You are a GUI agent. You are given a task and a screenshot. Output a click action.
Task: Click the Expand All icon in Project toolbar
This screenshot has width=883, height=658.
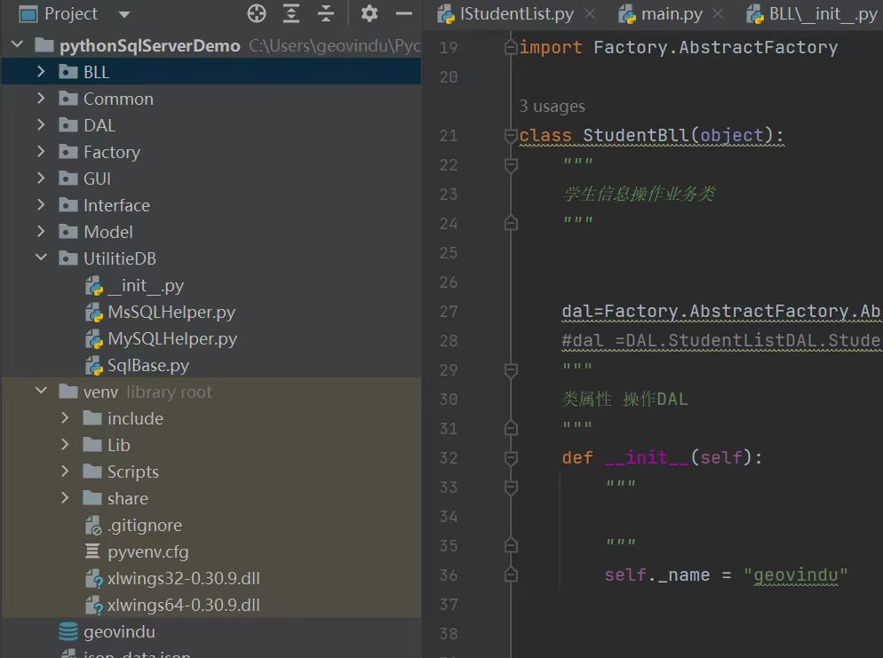click(291, 13)
